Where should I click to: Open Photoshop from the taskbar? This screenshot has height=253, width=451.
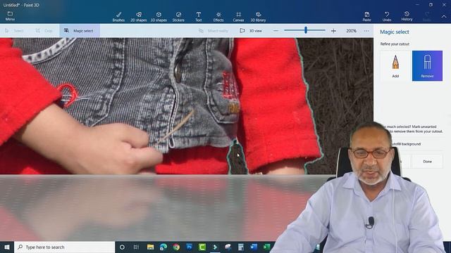190,247
